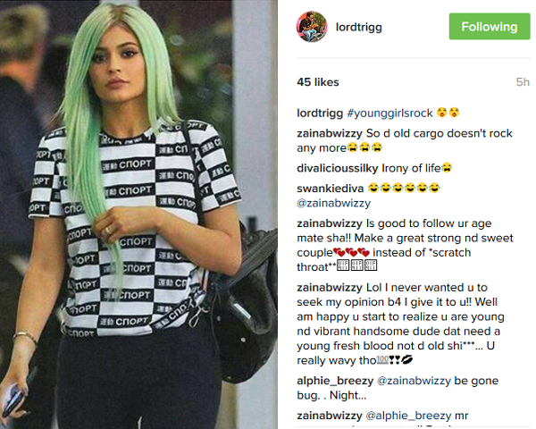Visit the swankiediva profile

click(x=330, y=189)
